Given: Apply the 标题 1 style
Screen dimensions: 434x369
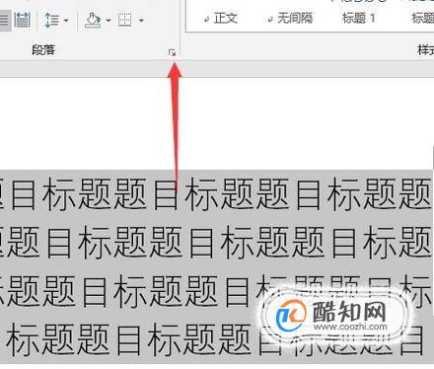Looking at the screenshot, I should click(359, 18).
